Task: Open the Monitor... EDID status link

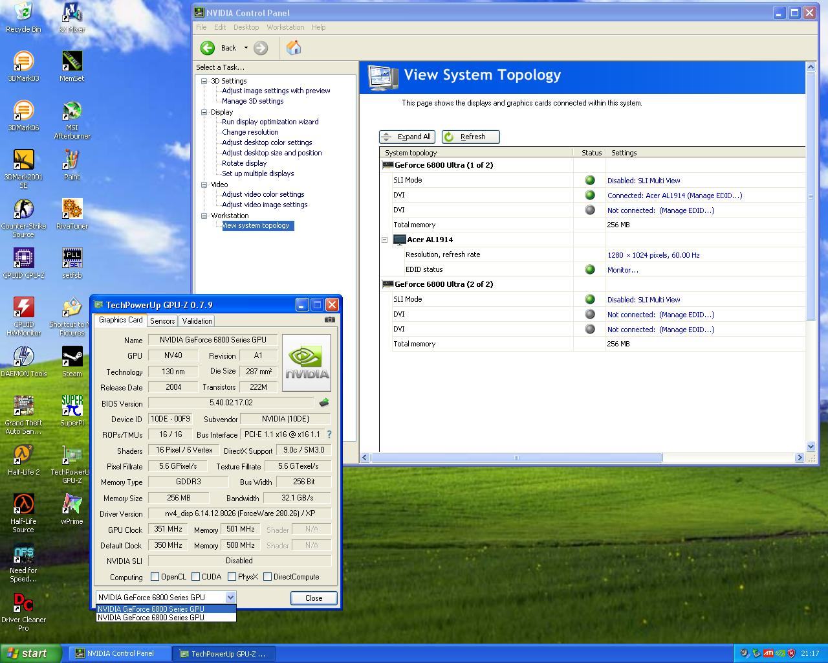Action: [622, 270]
